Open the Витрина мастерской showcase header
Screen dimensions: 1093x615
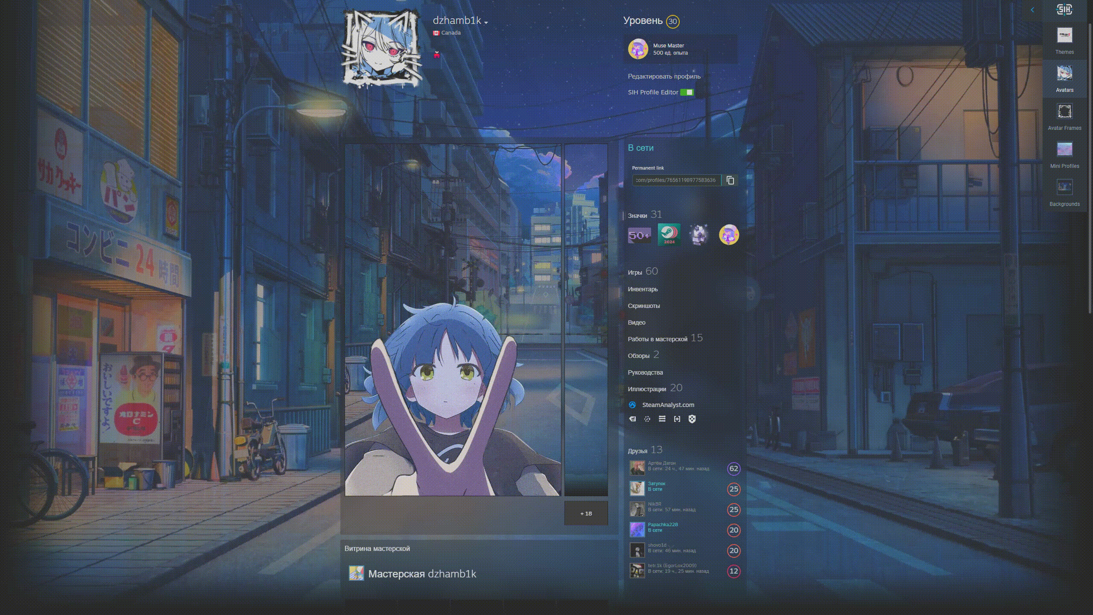[377, 548]
